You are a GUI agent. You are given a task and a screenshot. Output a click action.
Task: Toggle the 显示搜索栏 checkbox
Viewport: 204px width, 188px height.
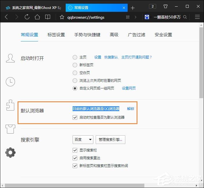point(75,150)
